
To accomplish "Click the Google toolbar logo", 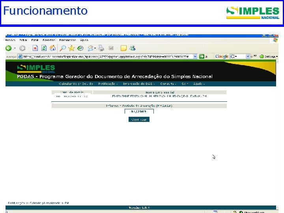I will pos(222,56).
